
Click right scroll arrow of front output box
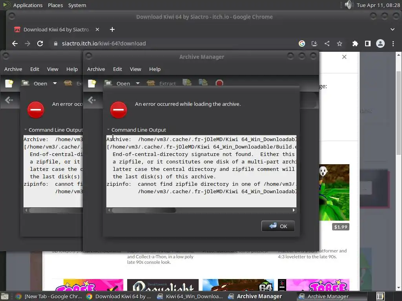click(294, 210)
